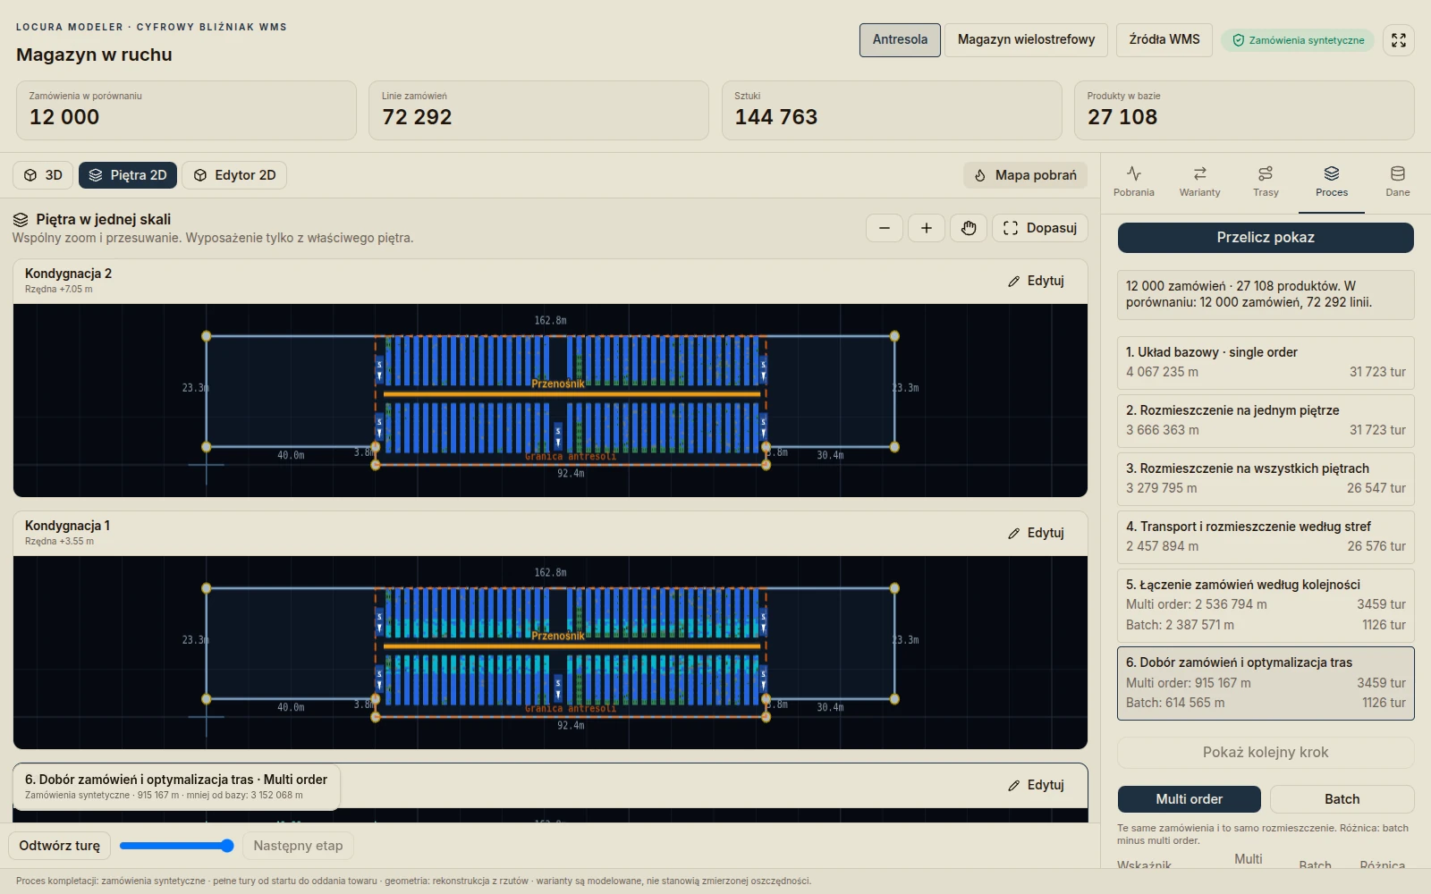Open Źródła WMS

tap(1164, 40)
